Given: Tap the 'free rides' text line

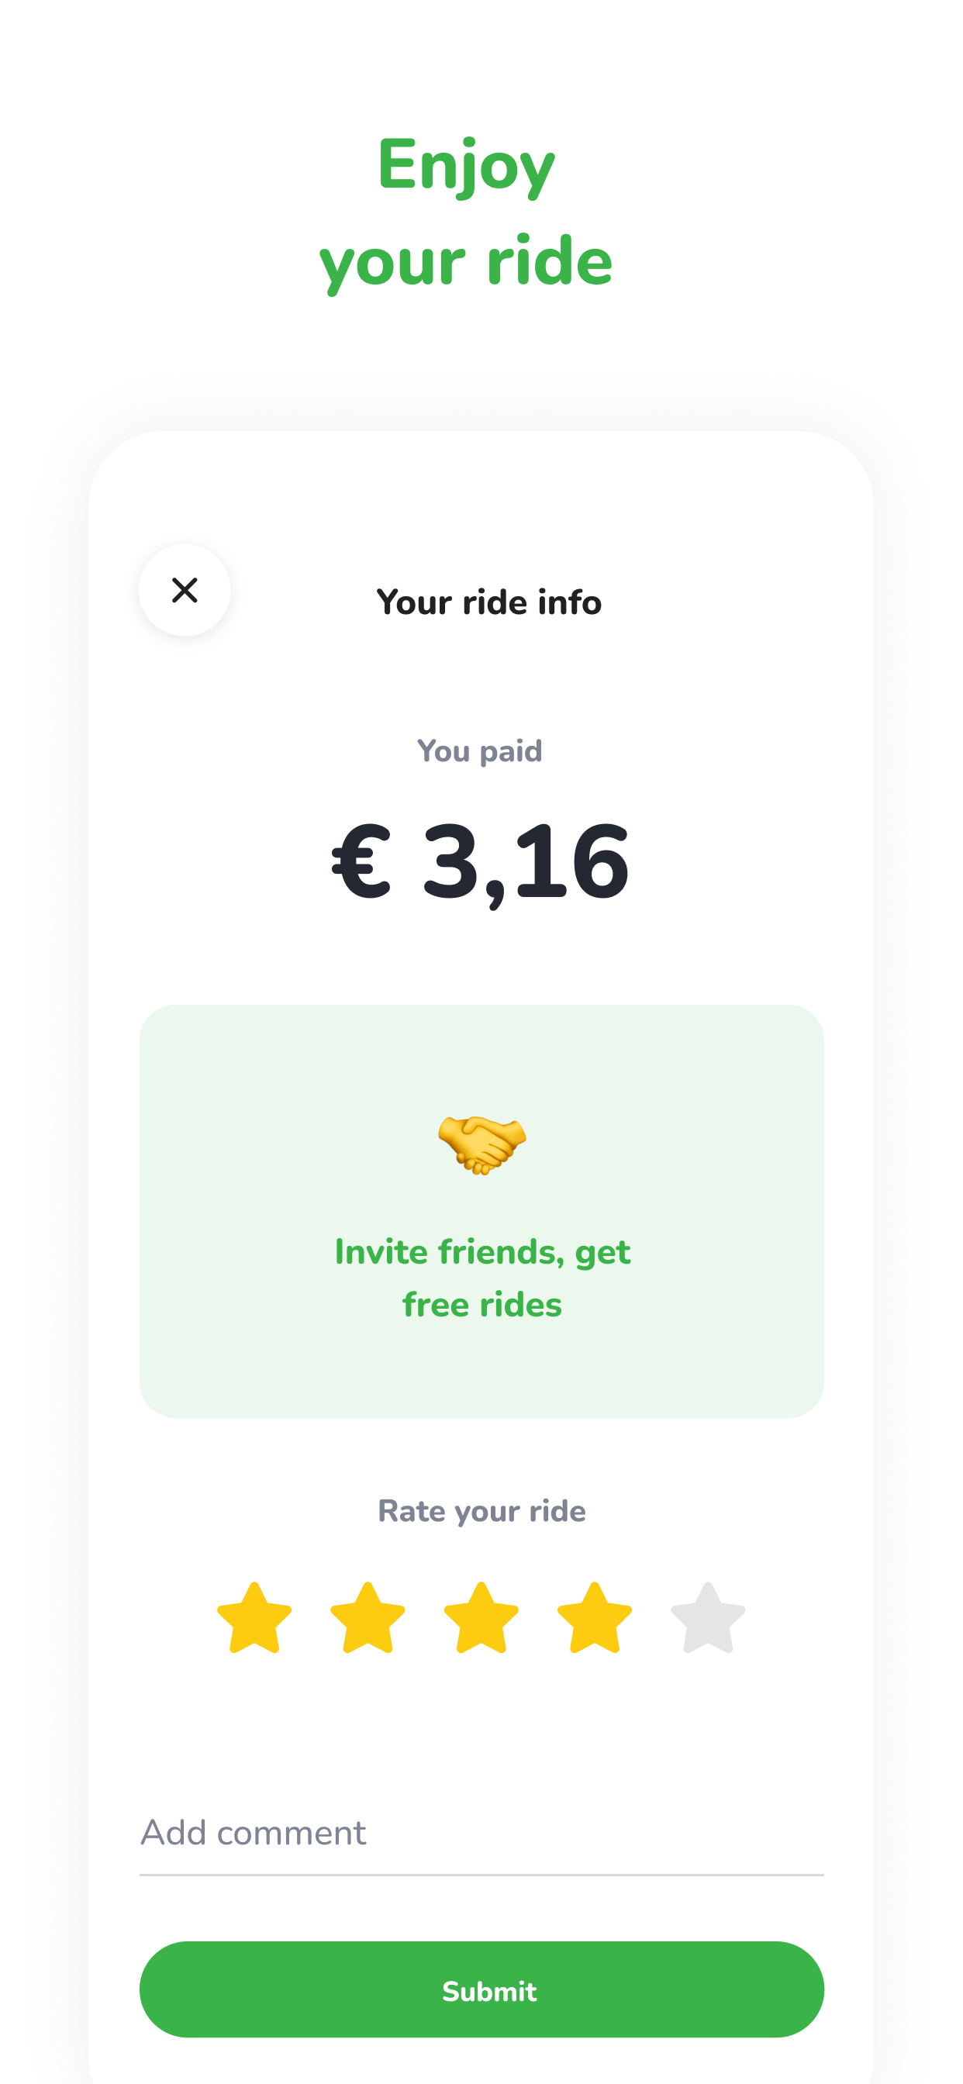Looking at the screenshot, I should point(482,1305).
